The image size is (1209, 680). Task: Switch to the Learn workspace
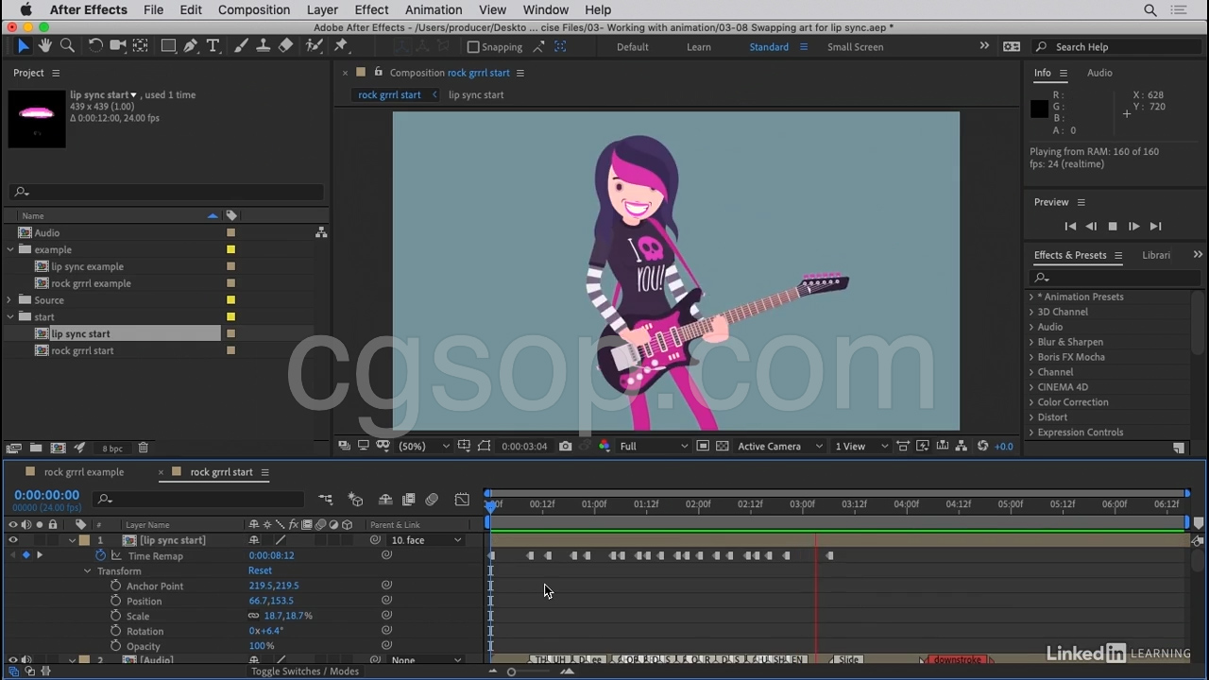pos(699,47)
